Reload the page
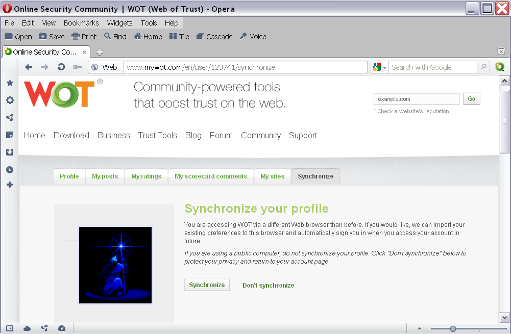The image size is (511, 334). pyautogui.click(x=61, y=67)
